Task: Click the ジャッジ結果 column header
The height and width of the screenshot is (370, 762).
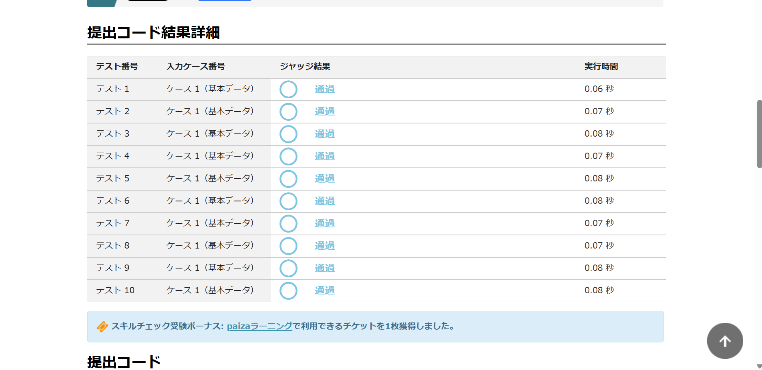Action: click(305, 67)
